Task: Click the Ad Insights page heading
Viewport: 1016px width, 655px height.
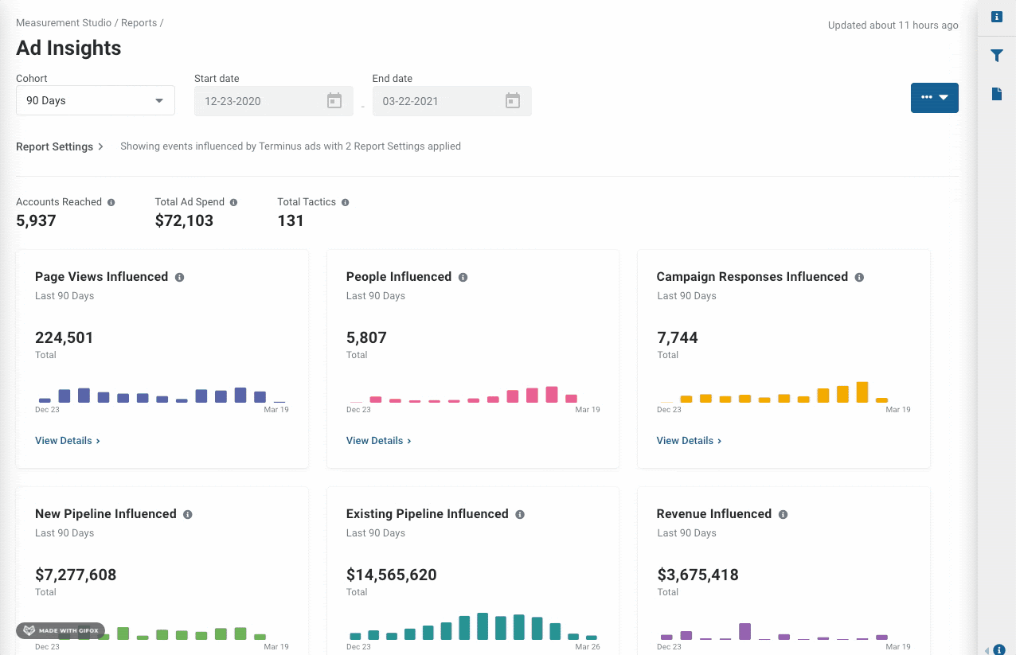Action: coord(68,48)
